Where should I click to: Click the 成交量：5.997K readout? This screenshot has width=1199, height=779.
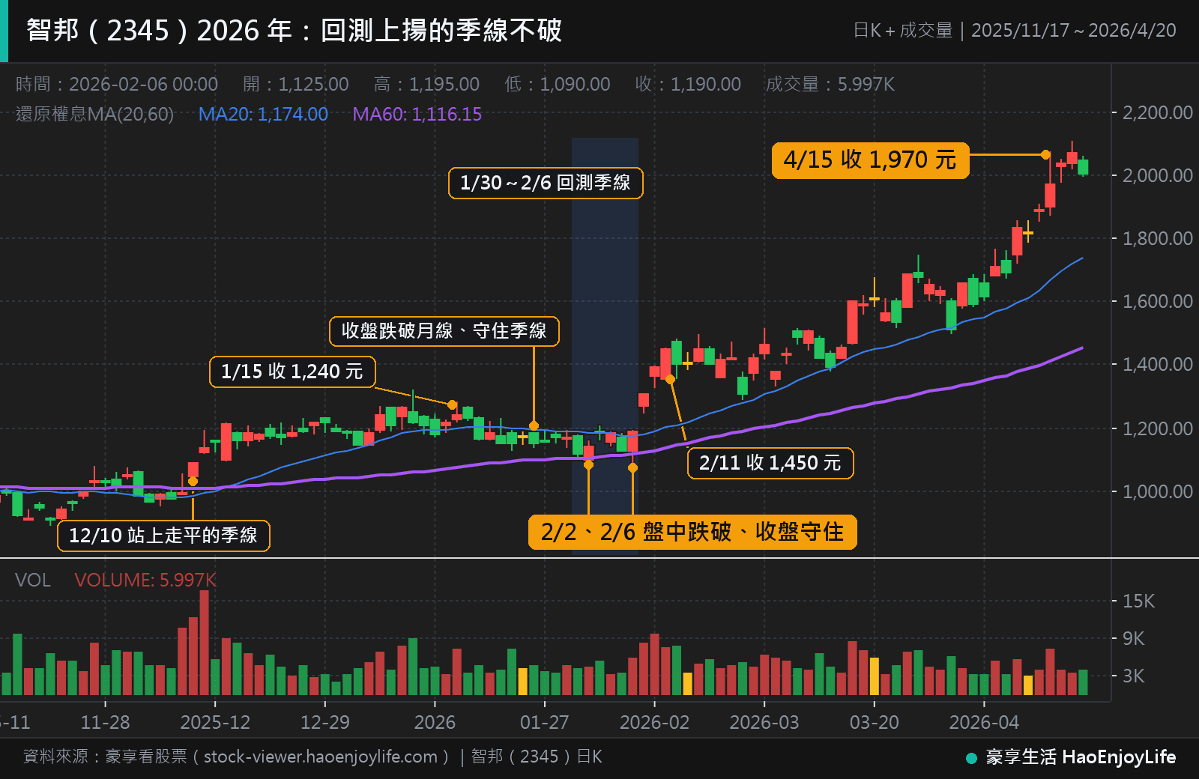830,84
